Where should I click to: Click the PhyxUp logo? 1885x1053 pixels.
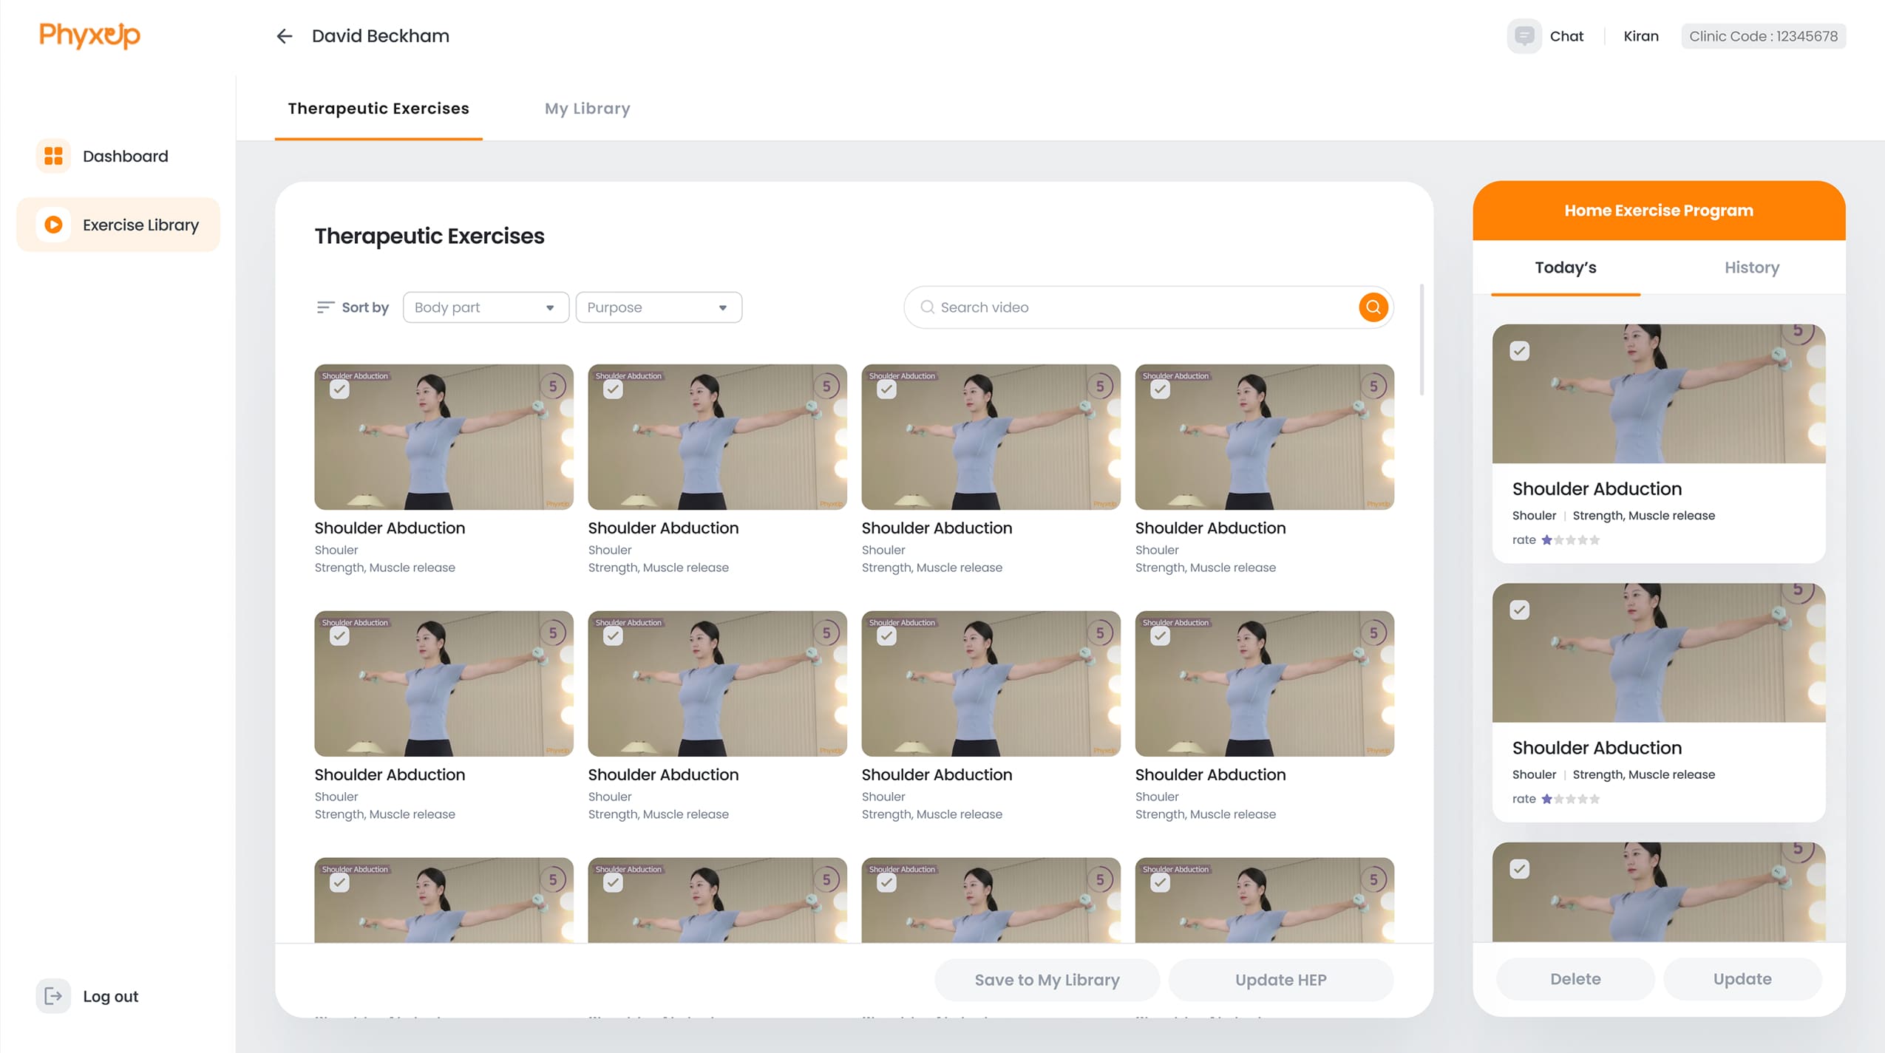[x=89, y=35]
